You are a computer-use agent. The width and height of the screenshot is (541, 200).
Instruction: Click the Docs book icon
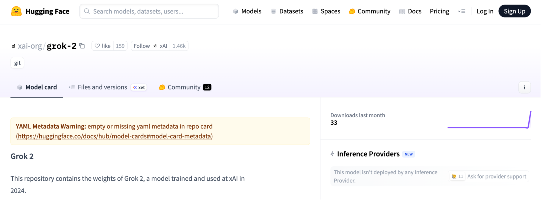[402, 11]
